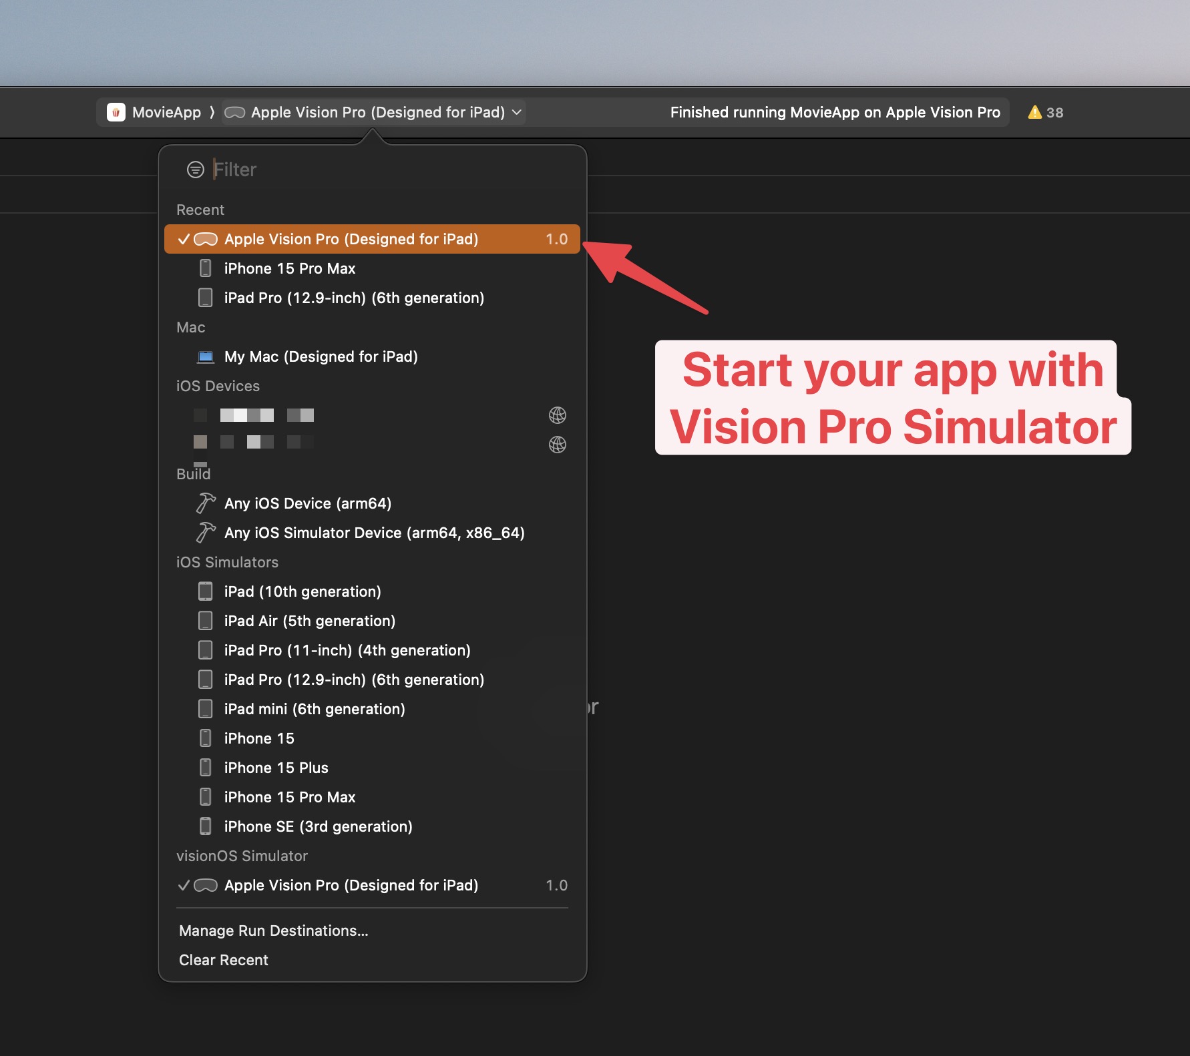This screenshot has width=1190, height=1056.
Task: Click the yellow warning triangle icon
Action: [1034, 112]
